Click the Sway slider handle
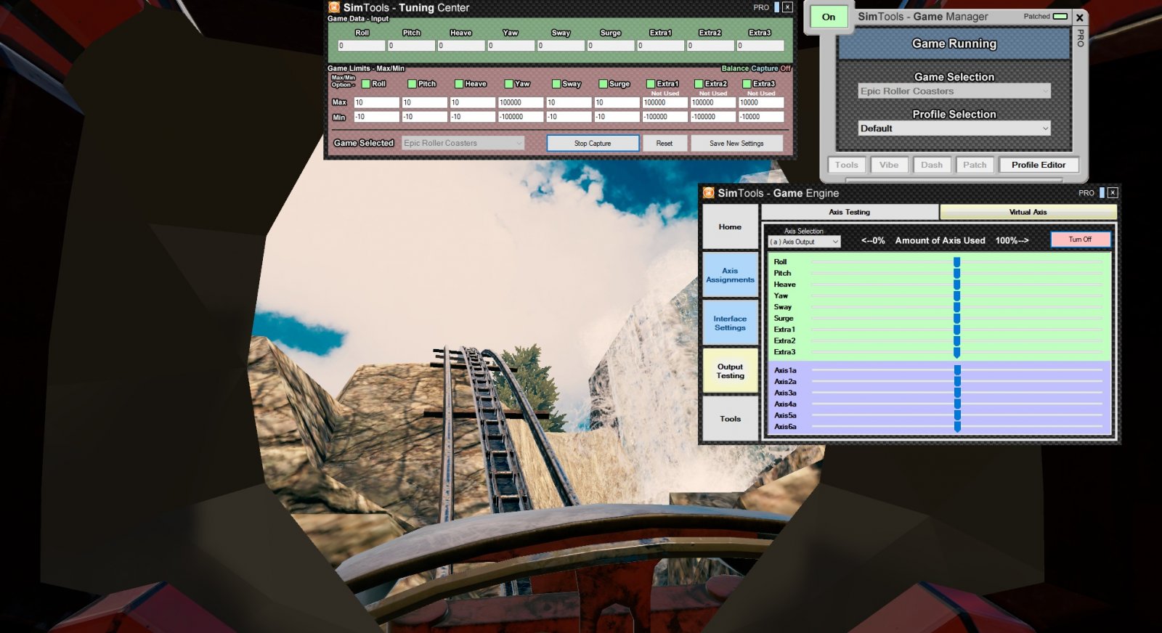This screenshot has height=633, width=1162. click(957, 307)
